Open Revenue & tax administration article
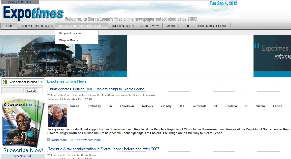The height and width of the screenshot is (159, 291). point(103,149)
